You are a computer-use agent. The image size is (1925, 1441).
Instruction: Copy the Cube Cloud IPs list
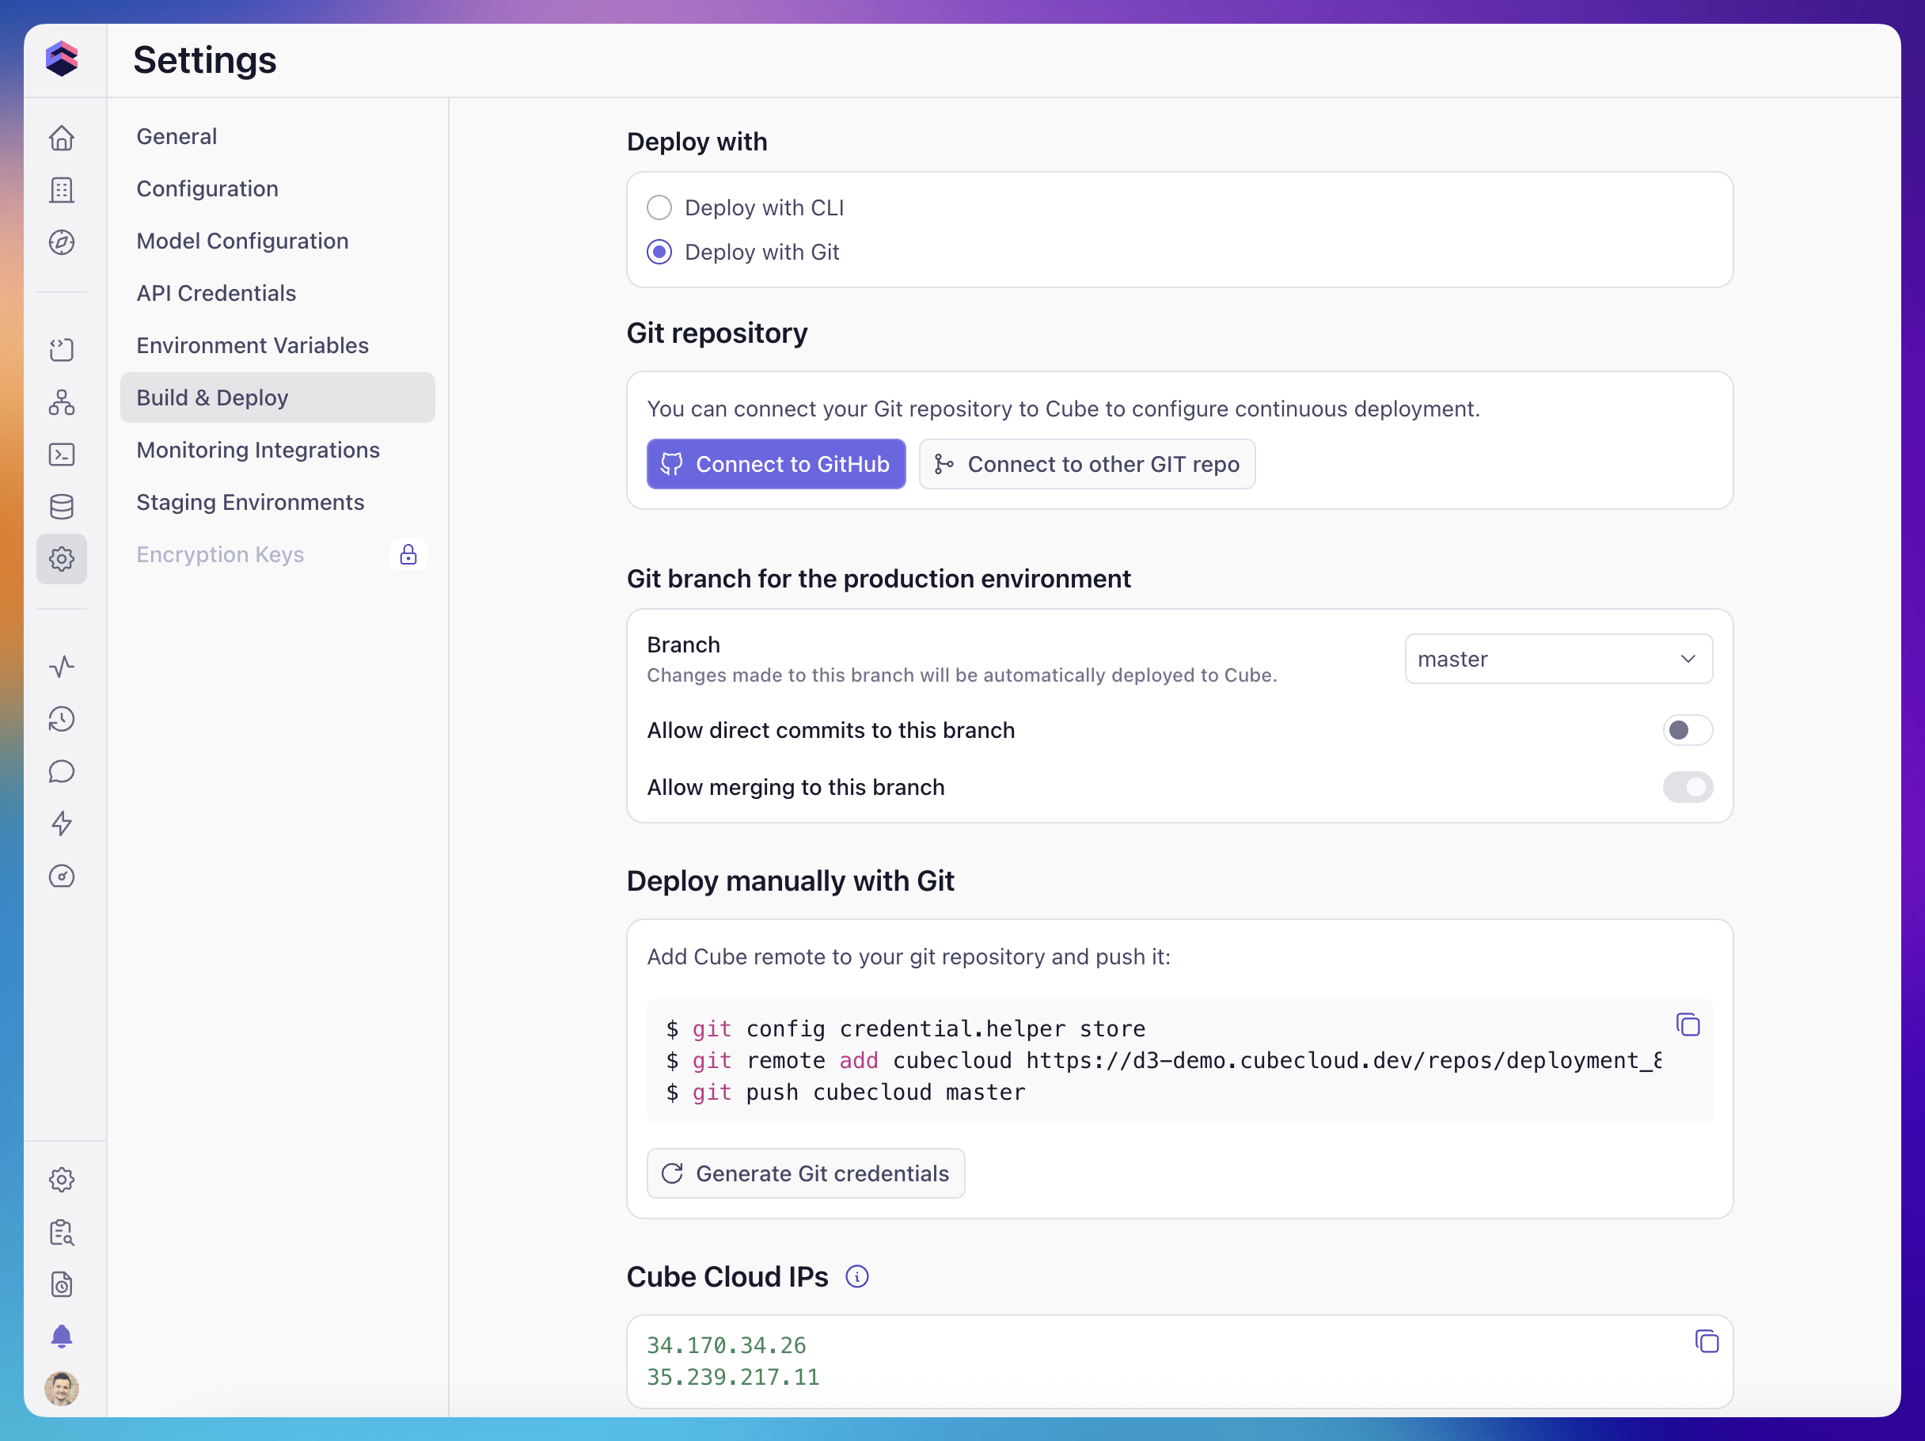tap(1707, 1342)
